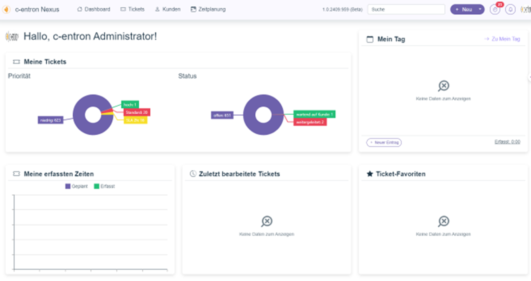This screenshot has width=531, height=281.
Task: Click the c-entron Nexus logo icon
Action: [x=6, y=9]
